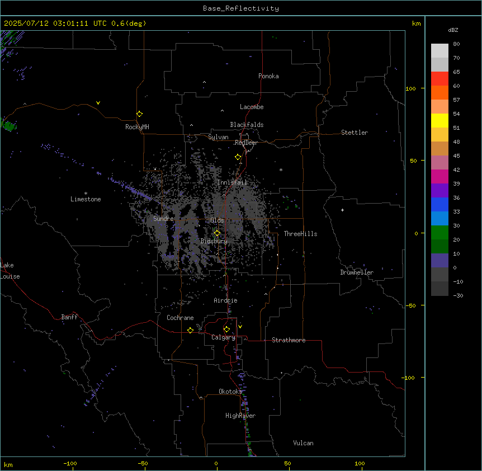Pick the magenta 39–42 dBZ legend swatch

[440, 176]
